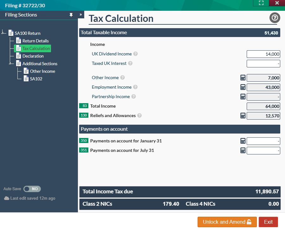
Task: Show the UK Dividend Income tooltip icon
Action: (x=136, y=54)
